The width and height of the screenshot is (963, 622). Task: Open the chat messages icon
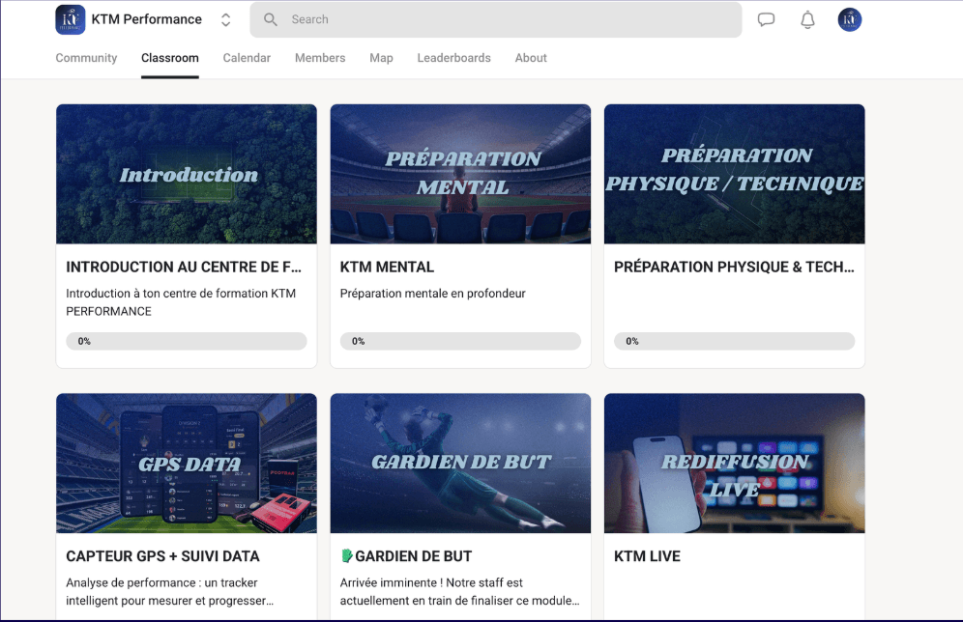766,19
